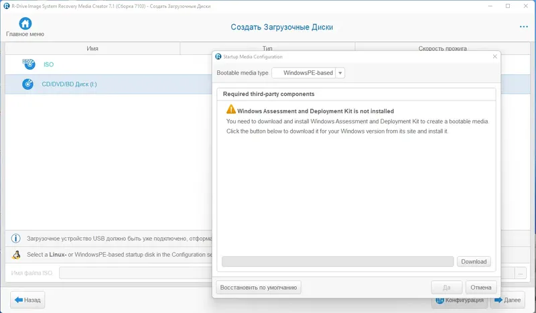Close the Startup Media Configuration dialog

pos(495,57)
